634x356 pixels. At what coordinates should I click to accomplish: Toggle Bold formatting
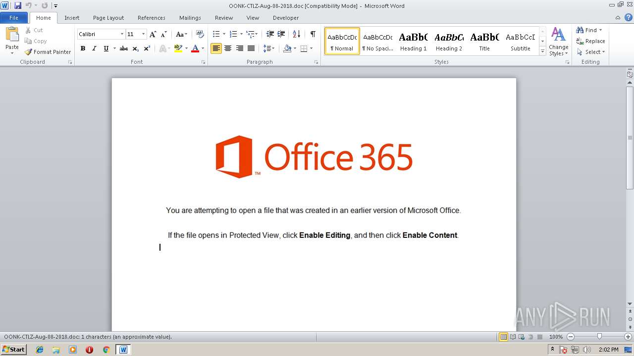(x=83, y=48)
